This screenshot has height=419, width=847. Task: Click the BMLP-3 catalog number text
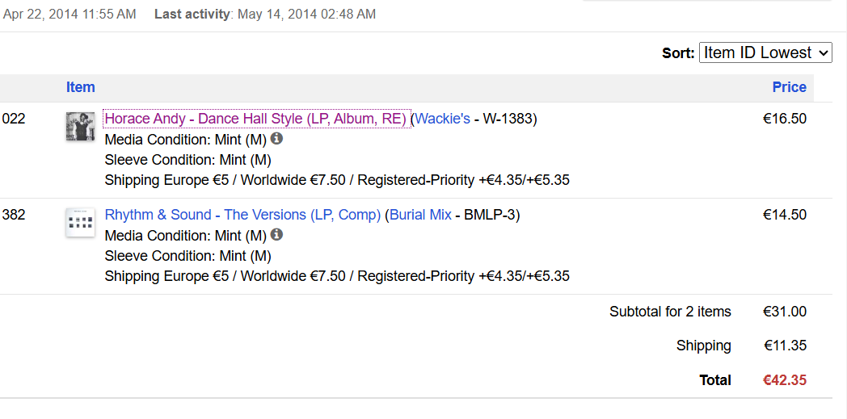tap(491, 215)
